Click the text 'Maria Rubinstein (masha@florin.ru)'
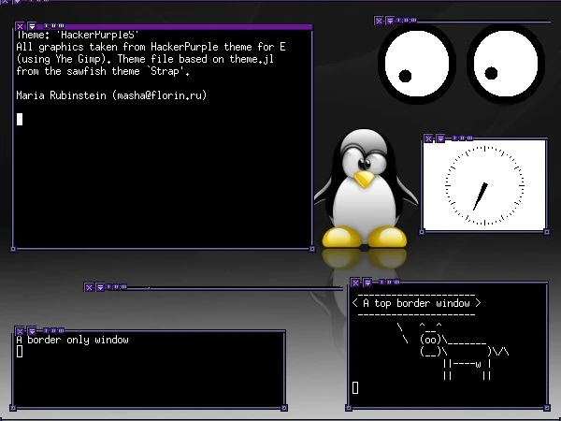The image size is (561, 421). (x=111, y=95)
